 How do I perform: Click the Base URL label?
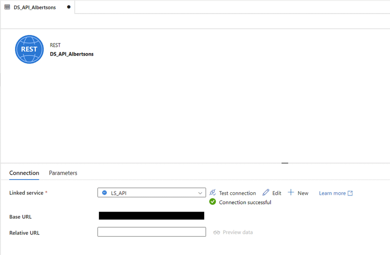21,217
